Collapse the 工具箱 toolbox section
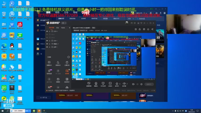Screen dimensions: 201x113 coord(69,57)
